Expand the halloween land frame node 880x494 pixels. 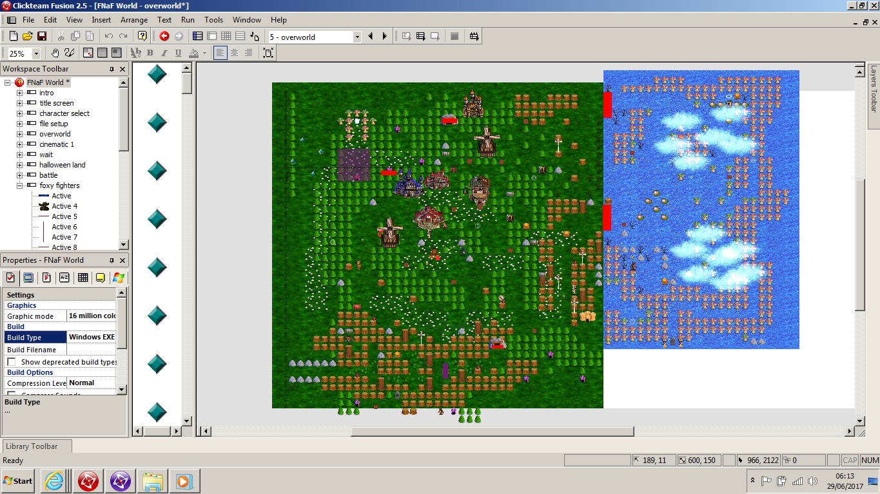coord(19,165)
